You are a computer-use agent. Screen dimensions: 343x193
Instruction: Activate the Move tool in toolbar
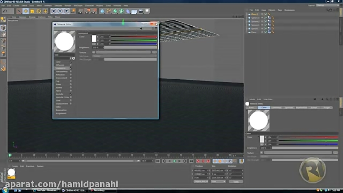26,11
